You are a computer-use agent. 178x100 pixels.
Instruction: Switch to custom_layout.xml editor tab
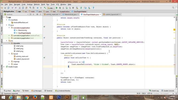112,14
